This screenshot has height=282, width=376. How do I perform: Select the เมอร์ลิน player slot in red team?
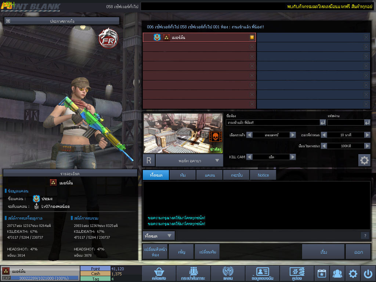tap(199, 37)
